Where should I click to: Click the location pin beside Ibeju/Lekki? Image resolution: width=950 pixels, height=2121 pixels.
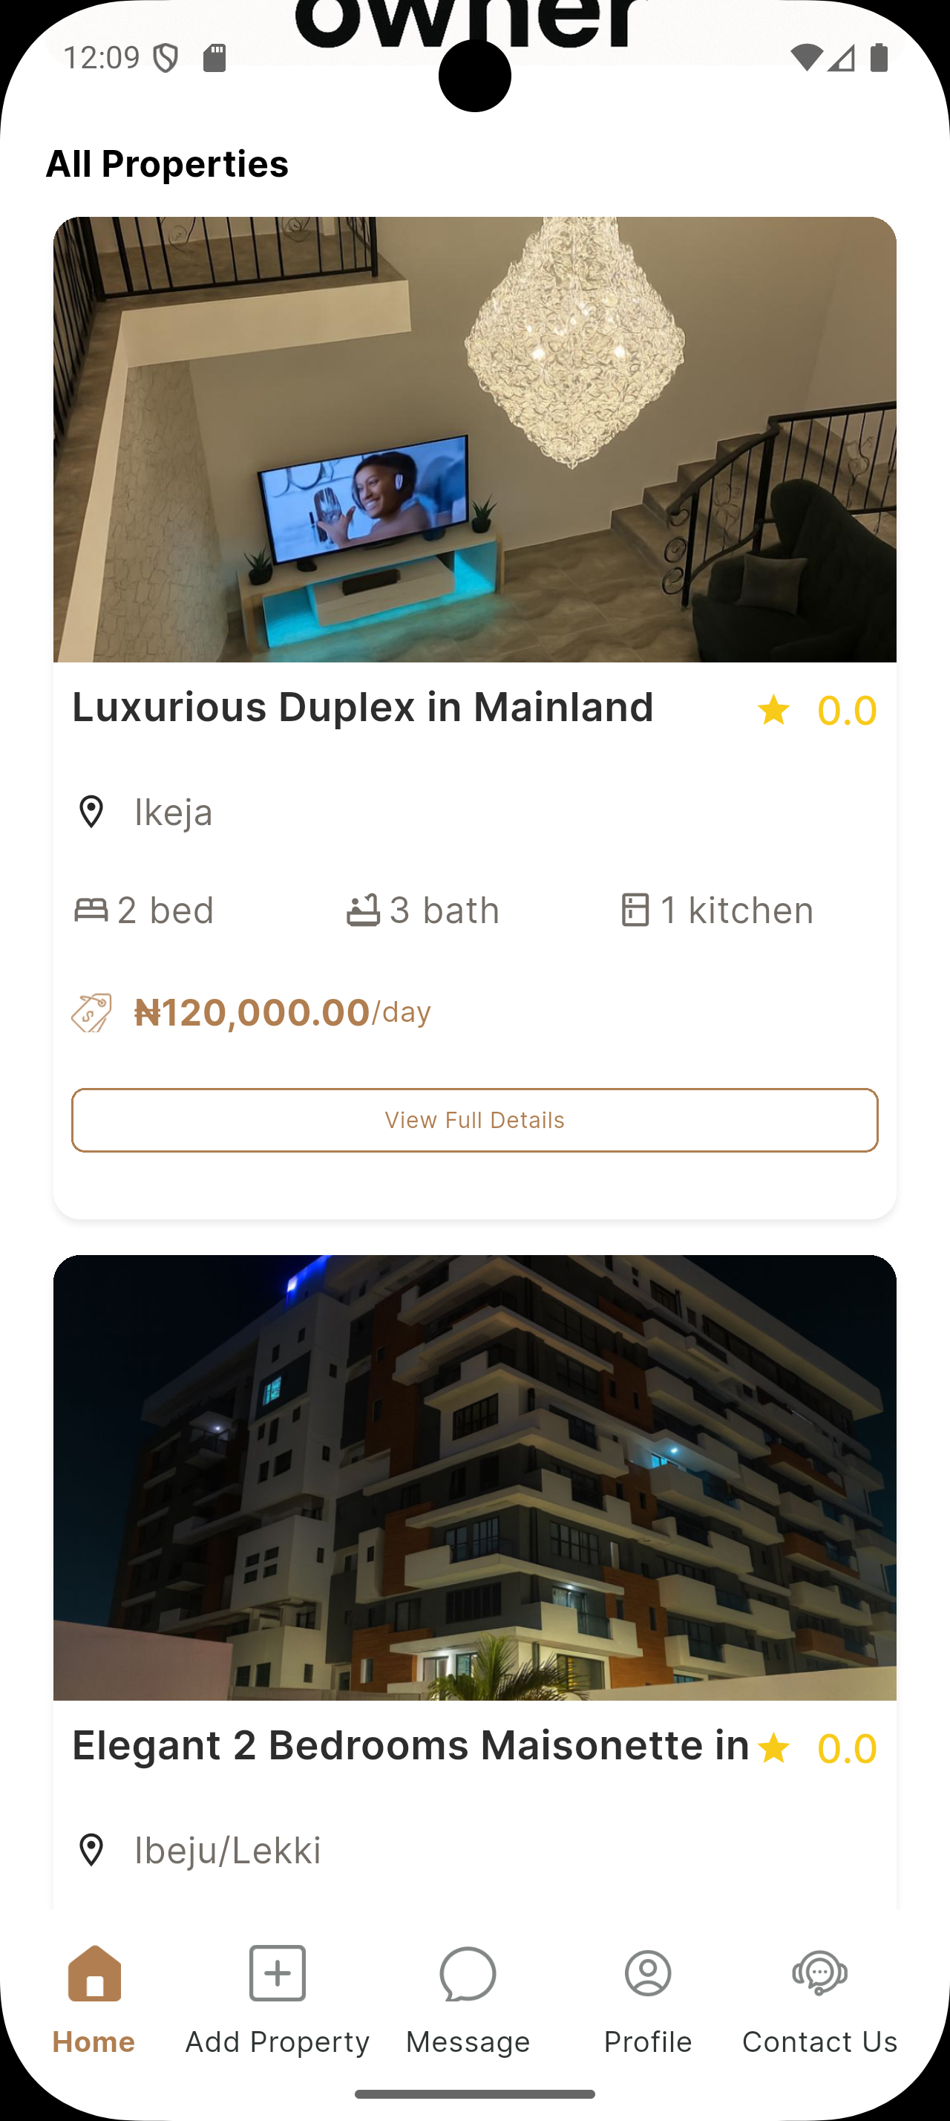point(91,1850)
